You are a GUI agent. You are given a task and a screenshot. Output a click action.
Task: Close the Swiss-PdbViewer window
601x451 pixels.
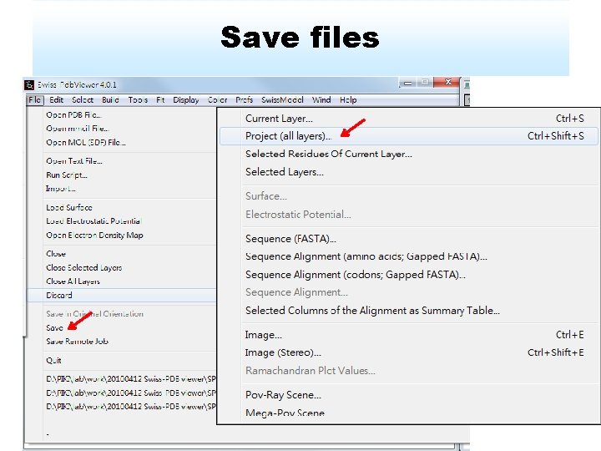click(x=447, y=82)
